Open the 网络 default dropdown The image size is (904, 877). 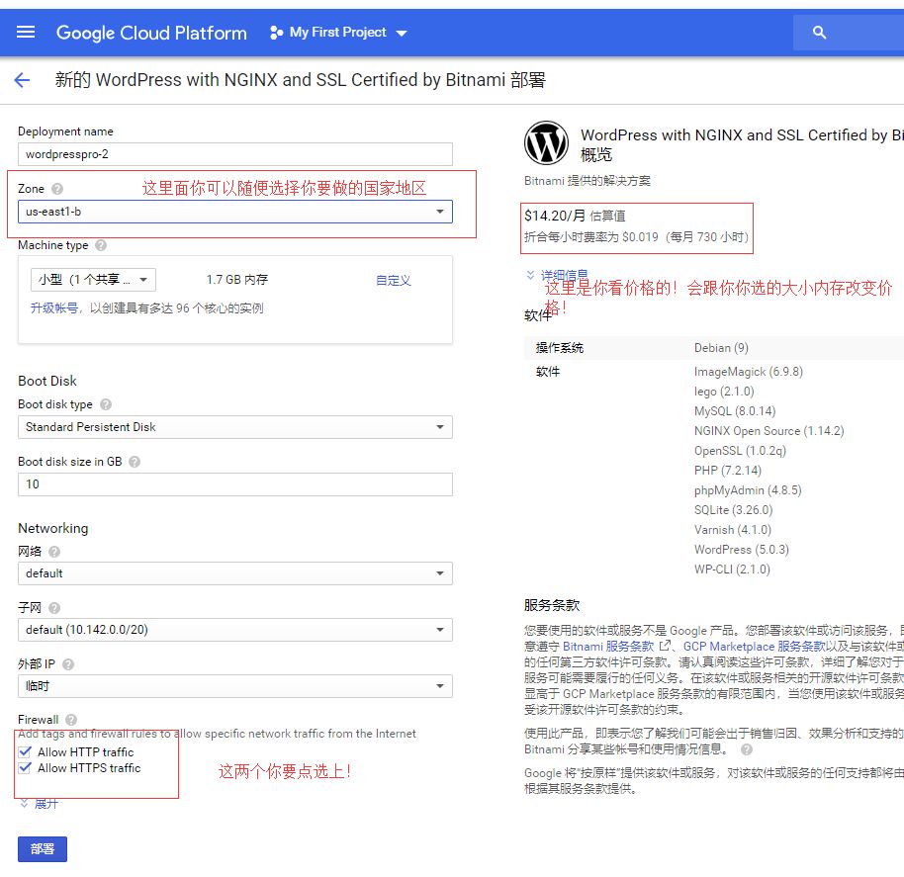(x=235, y=573)
